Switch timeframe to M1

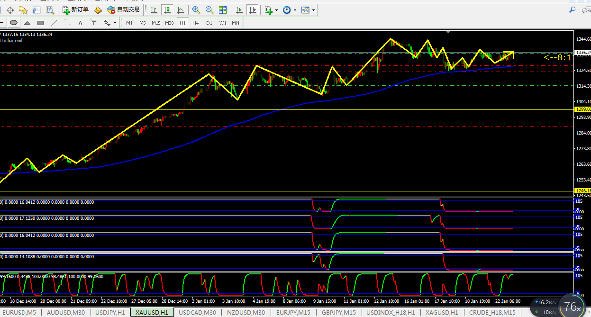click(x=129, y=23)
